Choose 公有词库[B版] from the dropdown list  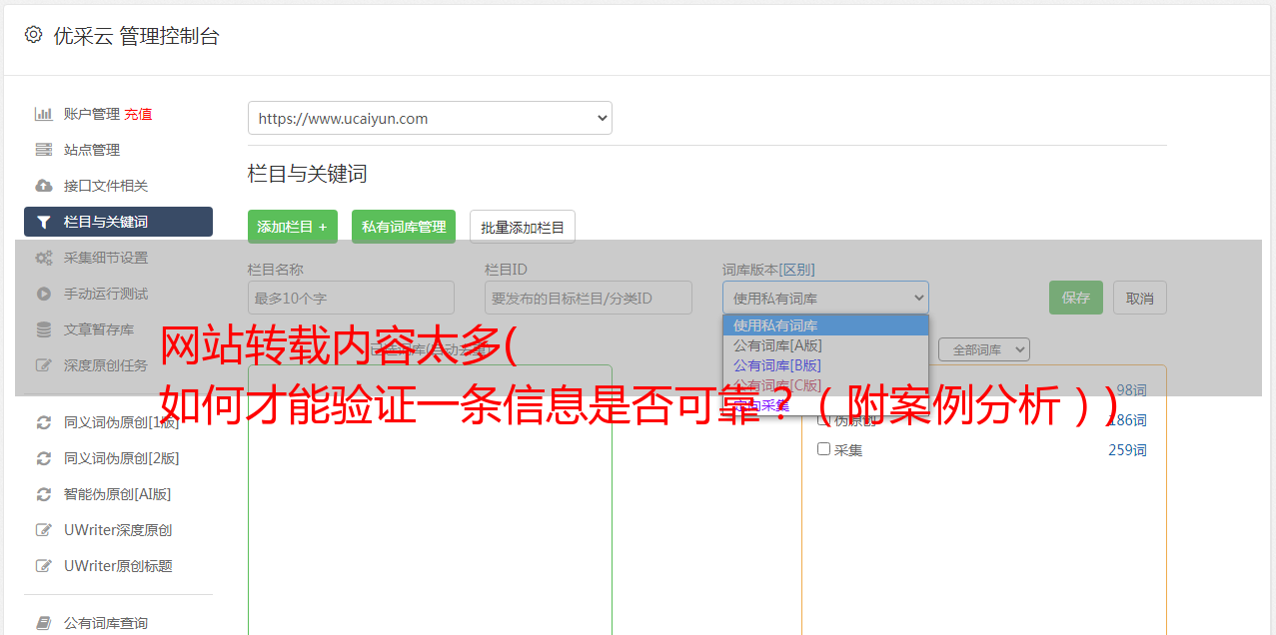(825, 365)
